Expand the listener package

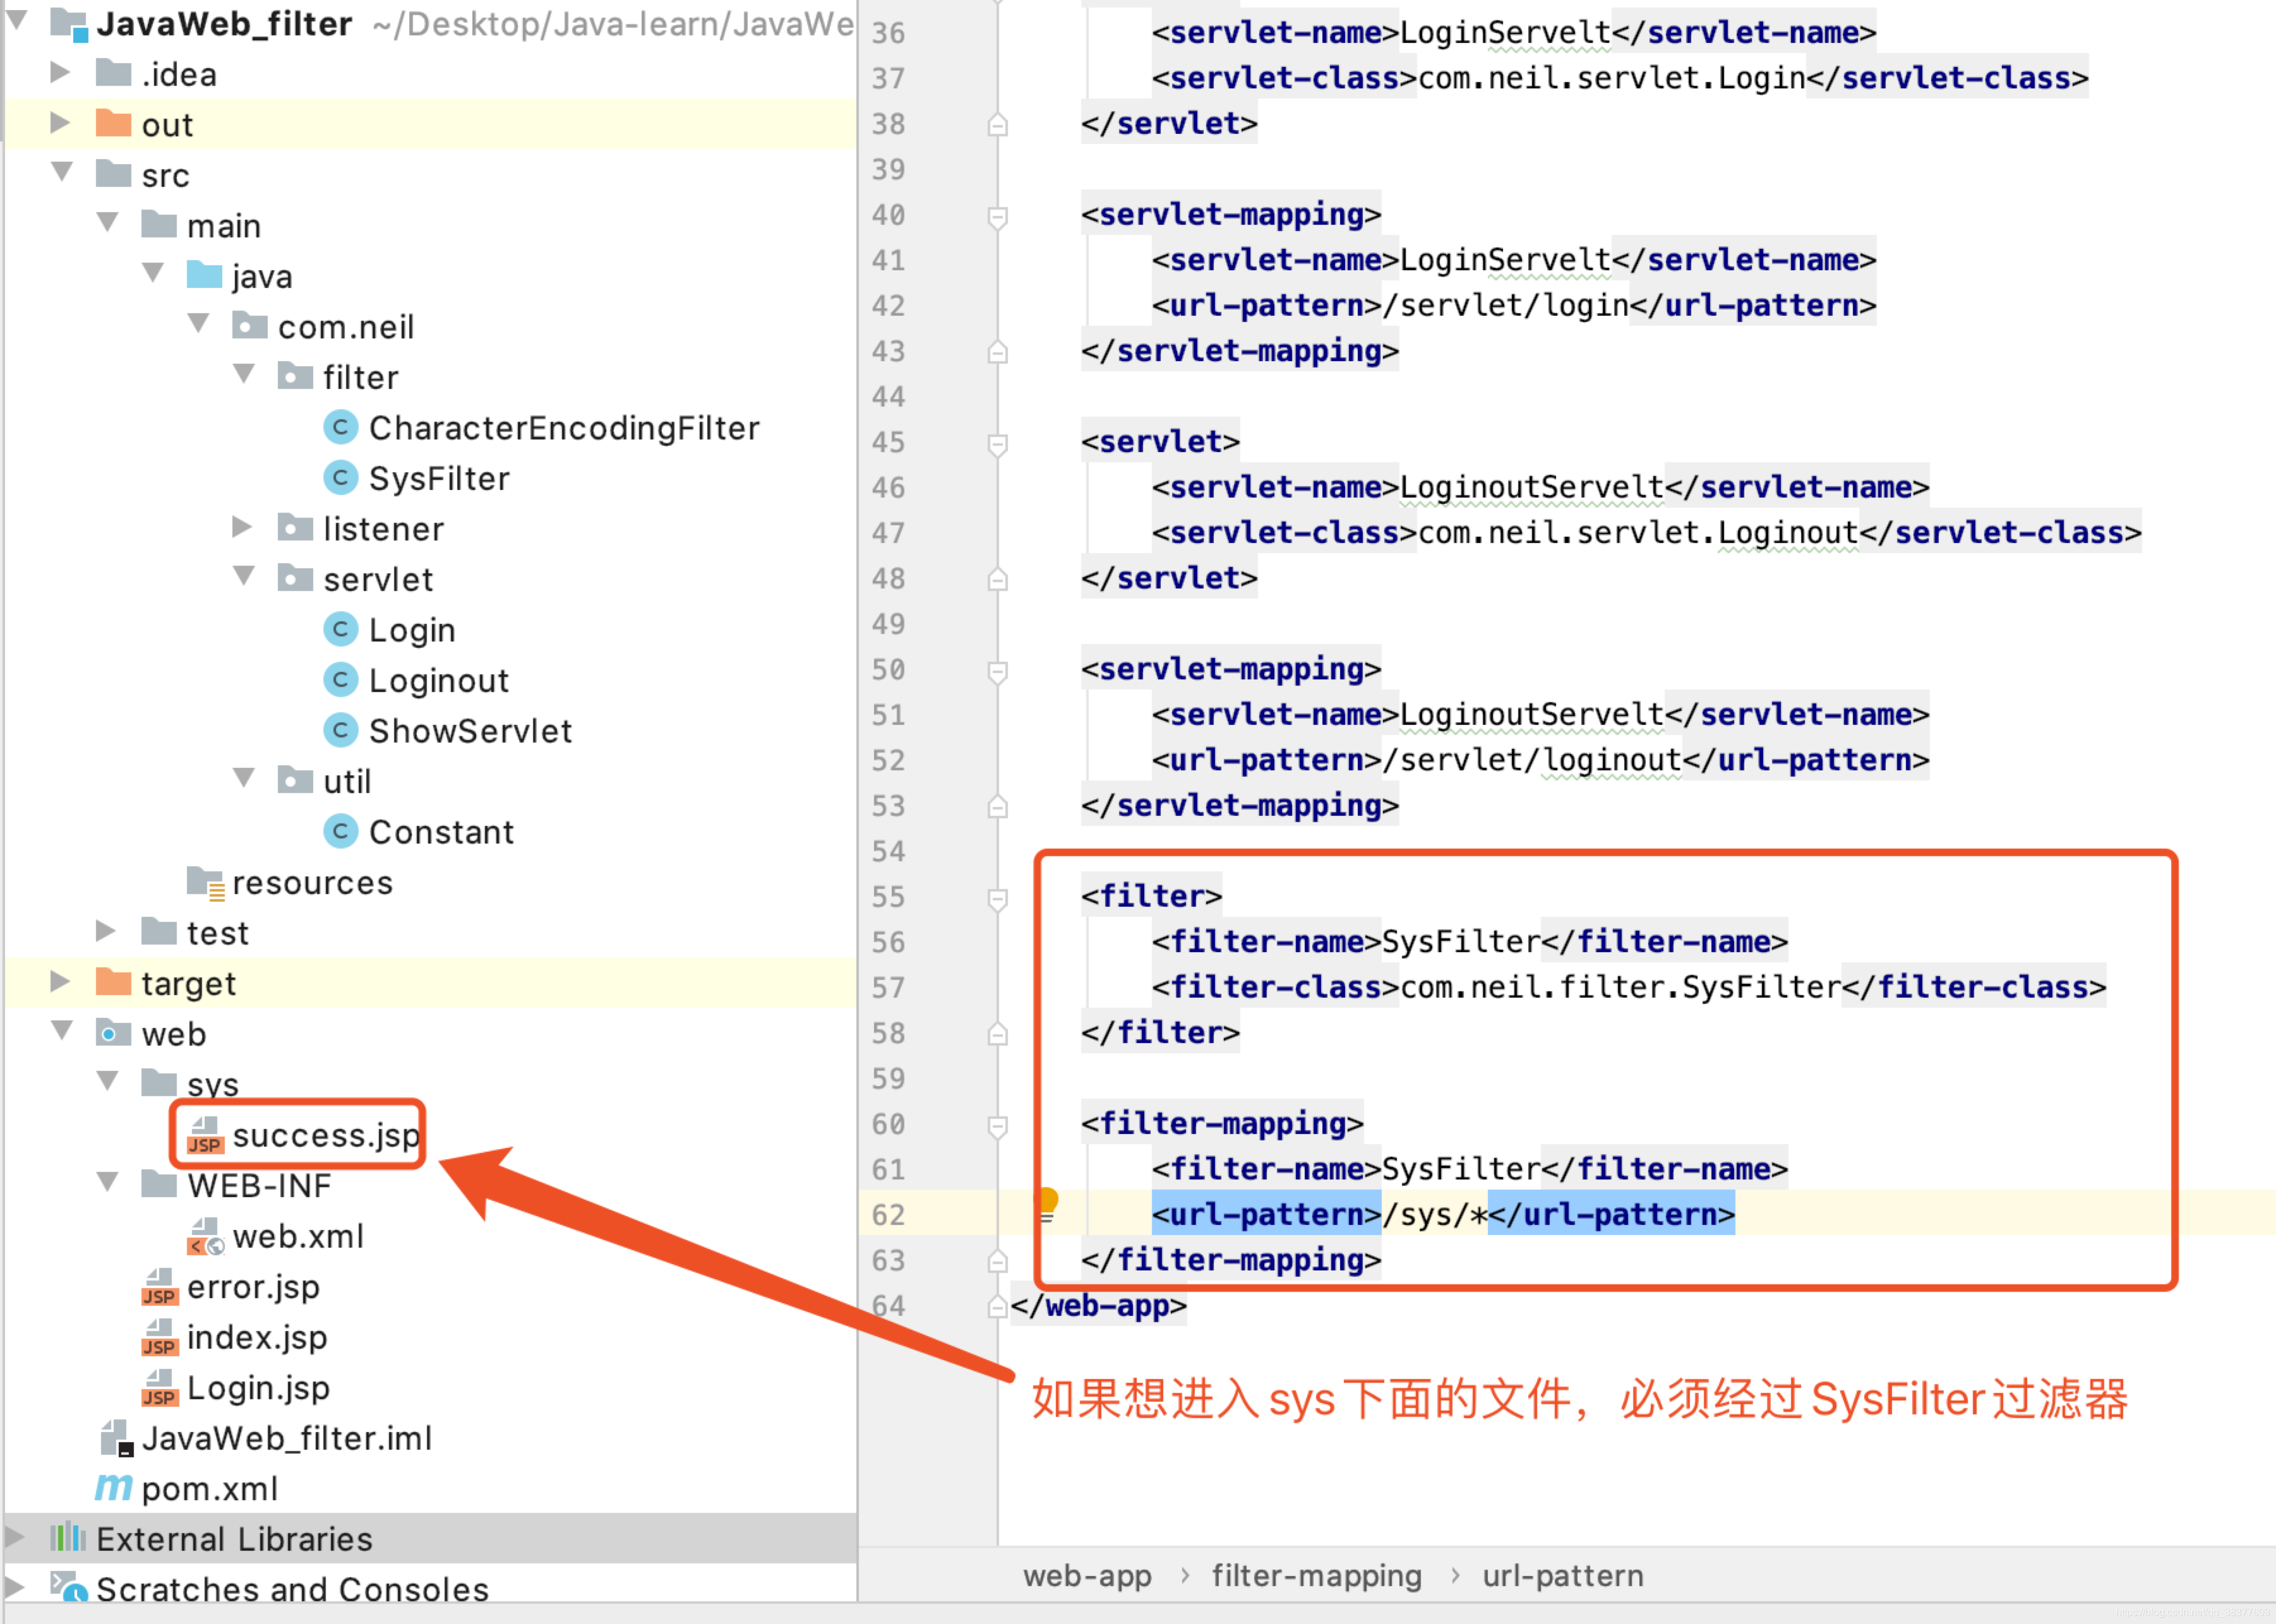241,526
